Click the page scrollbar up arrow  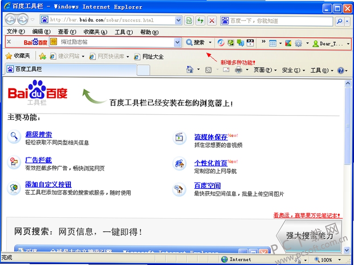pyautogui.click(x=348, y=84)
